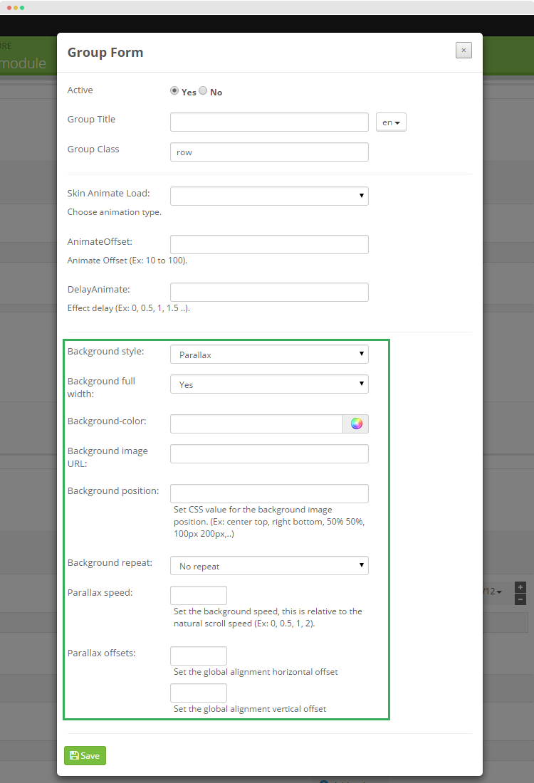The height and width of the screenshot is (783, 534).
Task: Click the AnimateOffset input field
Action: [x=269, y=244]
